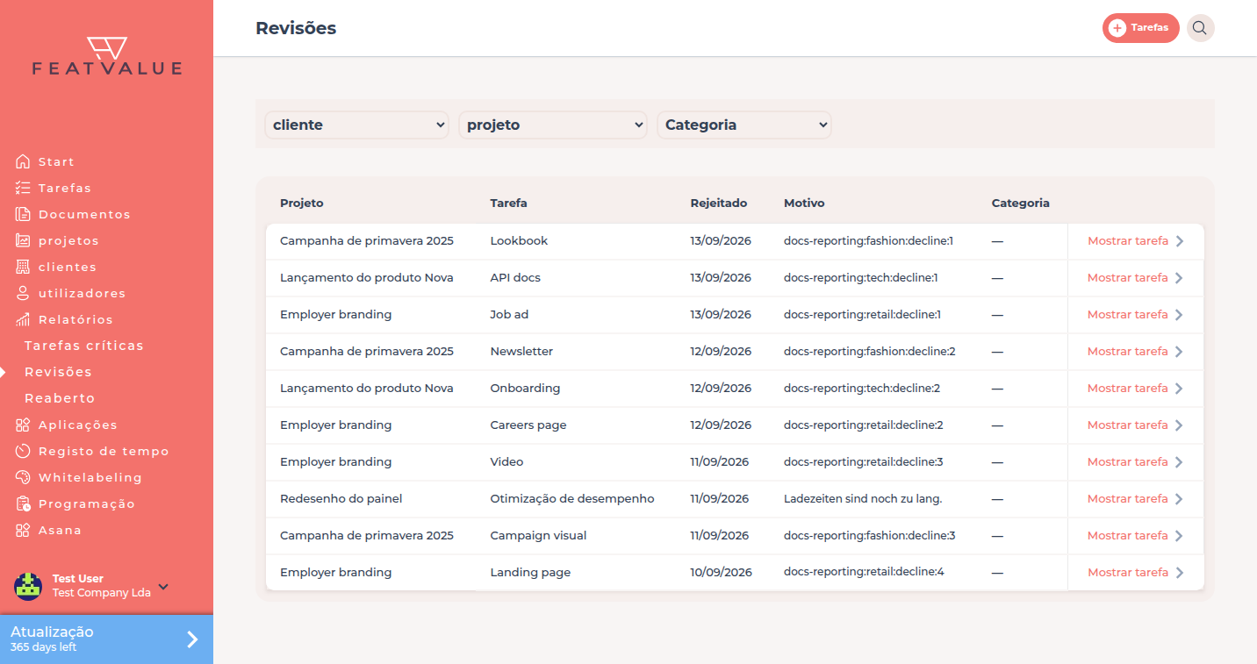Screen dimensions: 1257x664
Task: Click 'Test Company Lda' text
Action: tap(102, 593)
